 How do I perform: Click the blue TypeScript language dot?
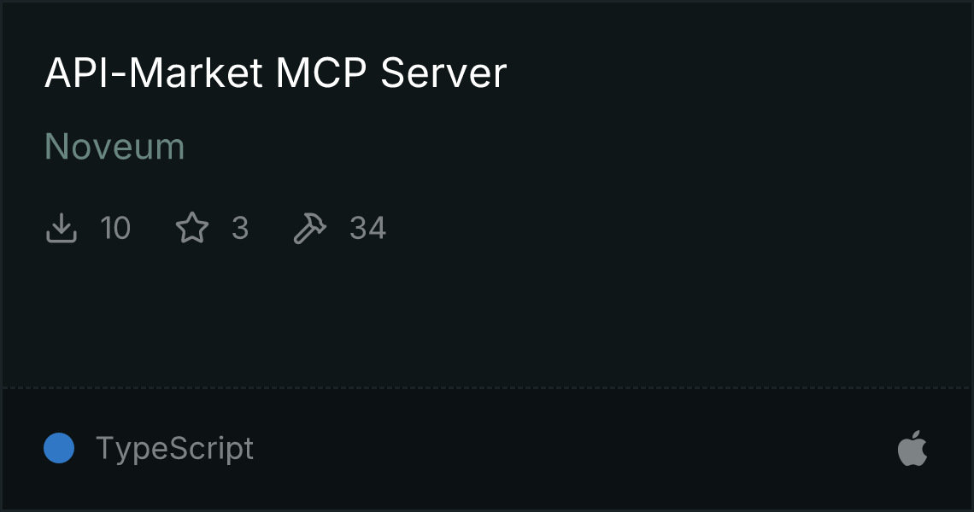tap(59, 448)
